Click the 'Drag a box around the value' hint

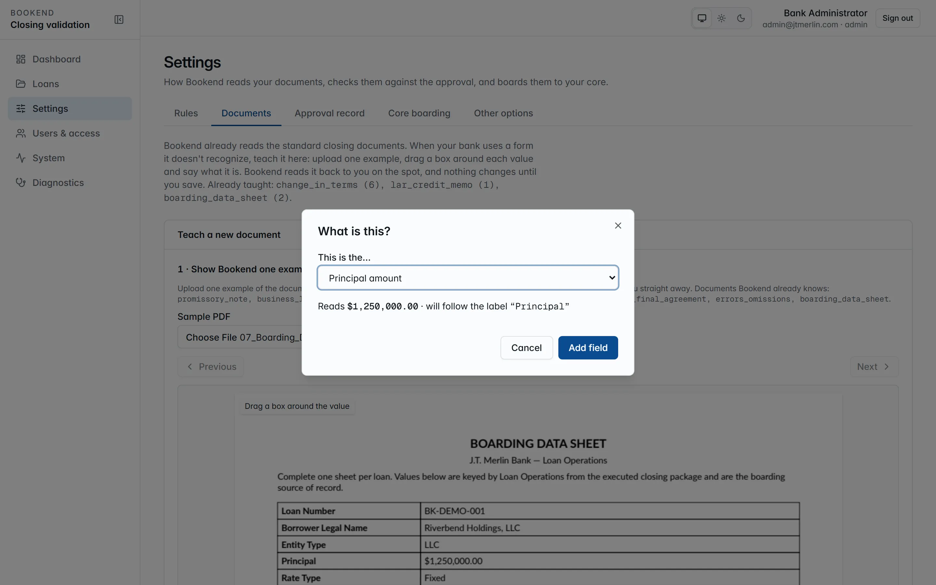[297, 406]
